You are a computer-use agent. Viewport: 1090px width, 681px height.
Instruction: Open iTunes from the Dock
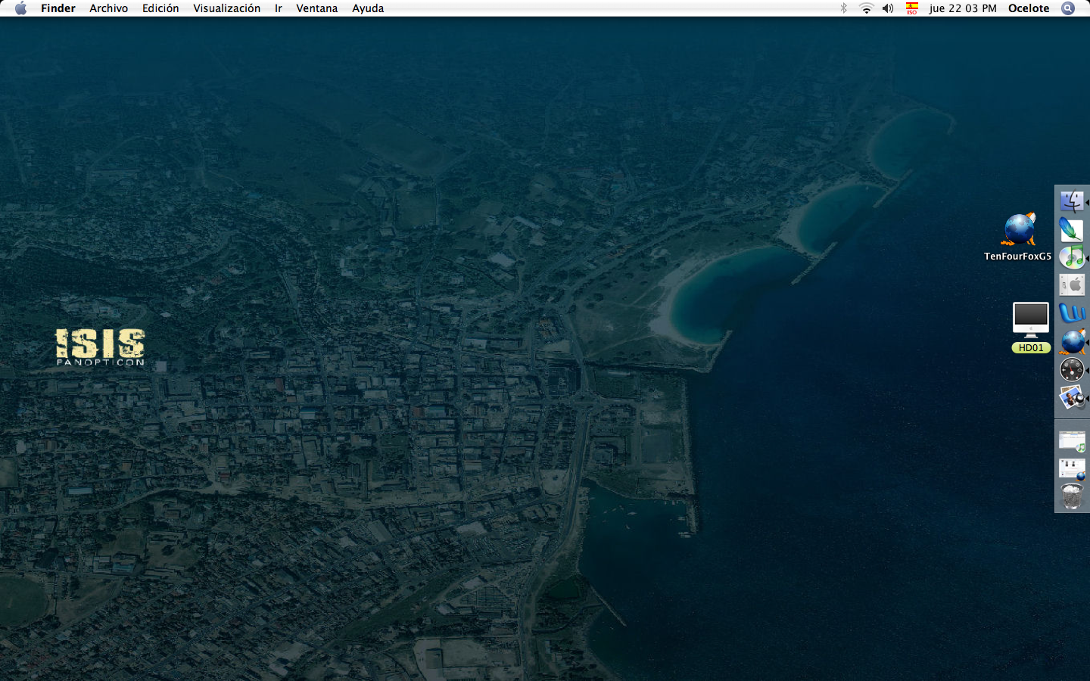[1072, 257]
